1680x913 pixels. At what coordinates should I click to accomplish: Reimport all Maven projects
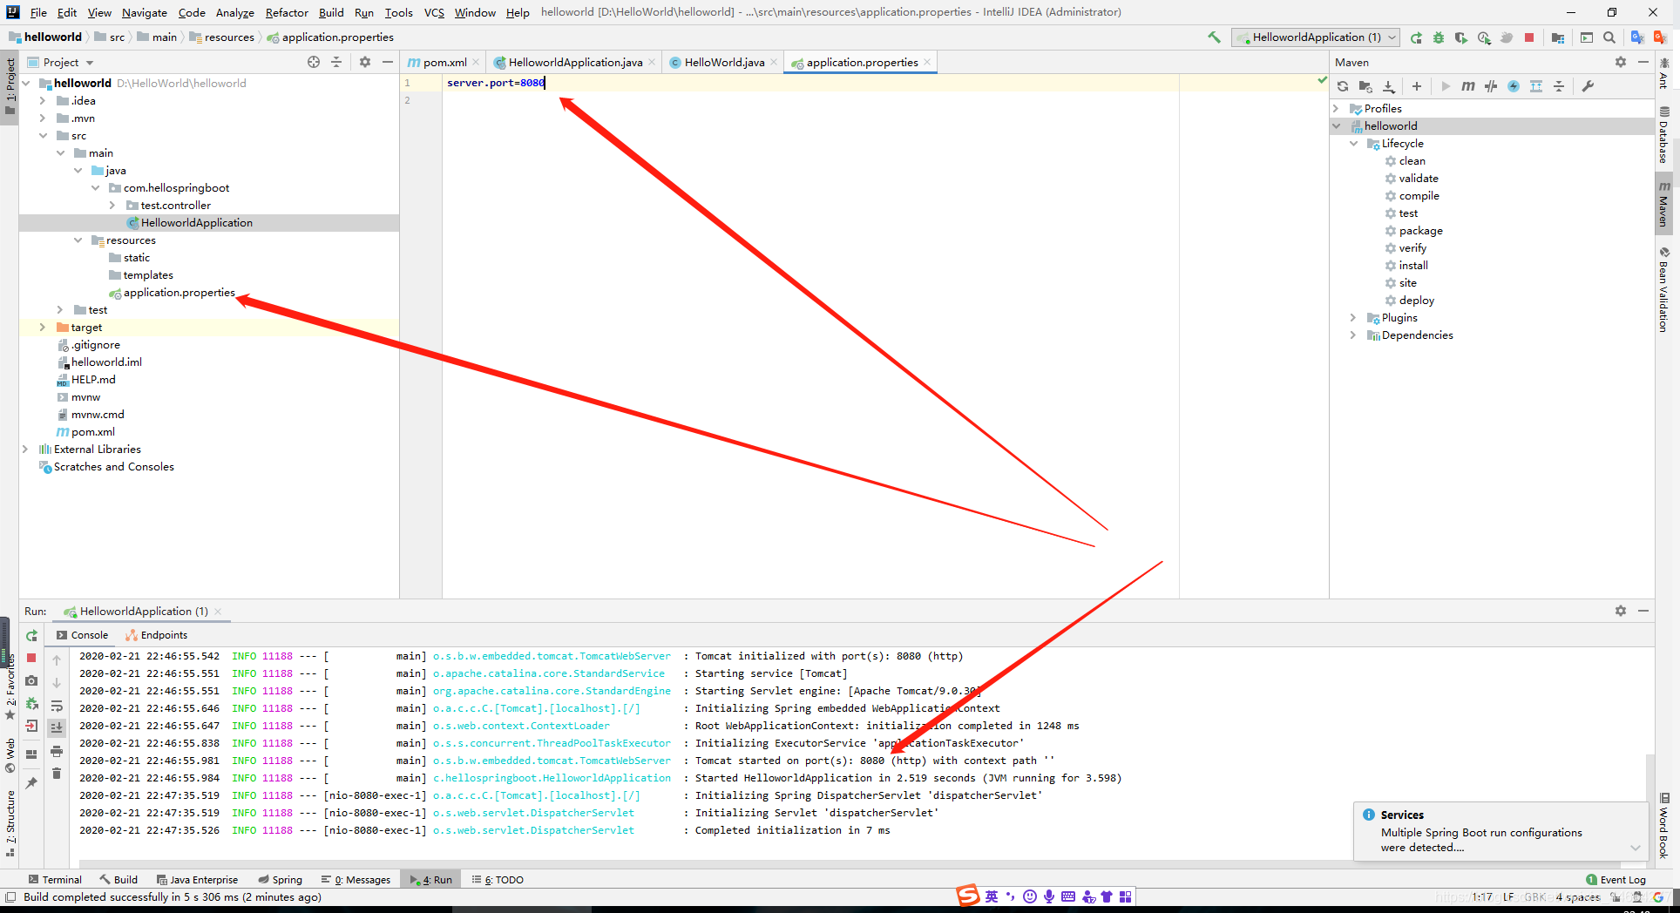coord(1343,86)
